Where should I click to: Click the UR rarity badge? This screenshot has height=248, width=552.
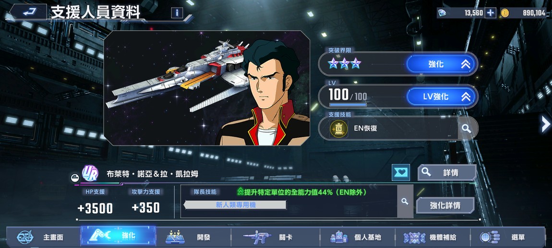click(x=90, y=173)
